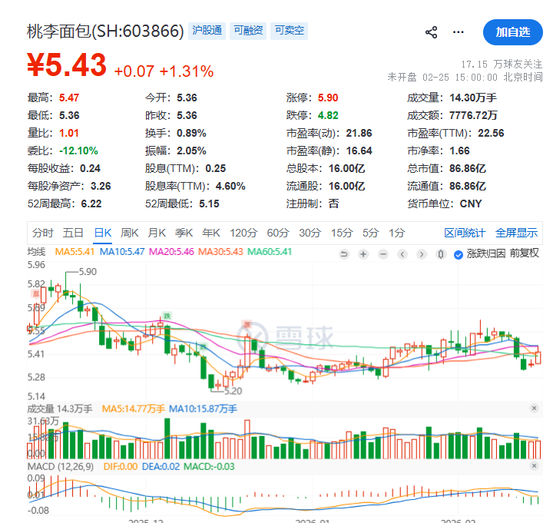The width and height of the screenshot is (553, 523).
Task: Click the 沪股通 tag next to stock name
Action: 207,31
